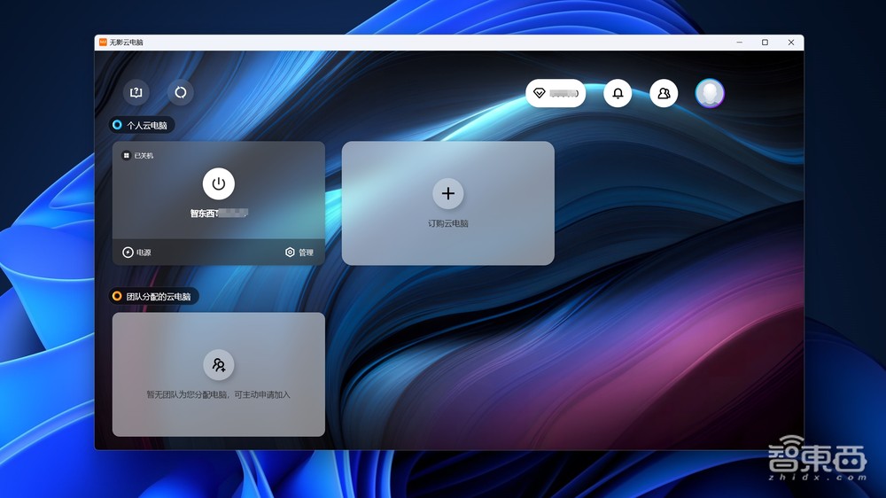Open the 管理 management menu
886x498 pixels.
click(299, 253)
